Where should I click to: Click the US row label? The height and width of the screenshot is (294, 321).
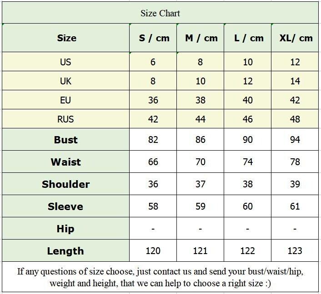click(x=65, y=62)
